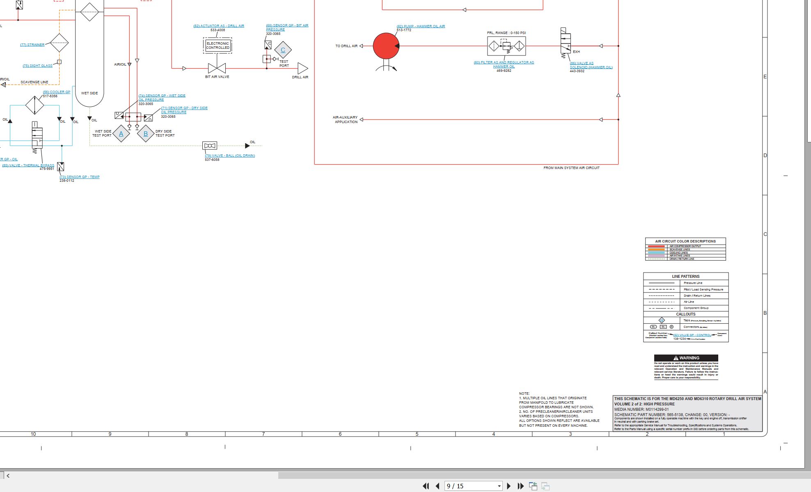Open the (74) Sensor GP - Wet Side Oil Pressure link
Image resolution: width=811 pixels, height=492 pixels.
162,98
